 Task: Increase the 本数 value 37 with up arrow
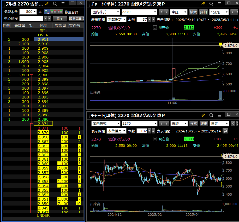point(153,20)
